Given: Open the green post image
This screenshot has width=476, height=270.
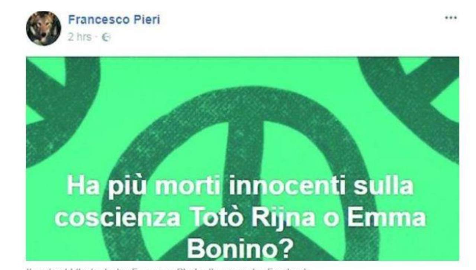Looking at the screenshot, I should pyautogui.click(x=242, y=159).
